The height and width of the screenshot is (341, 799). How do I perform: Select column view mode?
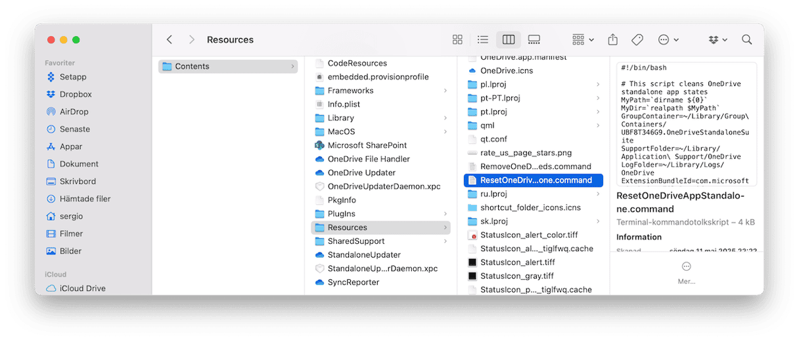point(509,39)
